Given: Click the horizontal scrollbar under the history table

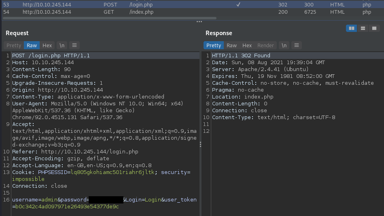Looking at the screenshot, I should (109, 18).
